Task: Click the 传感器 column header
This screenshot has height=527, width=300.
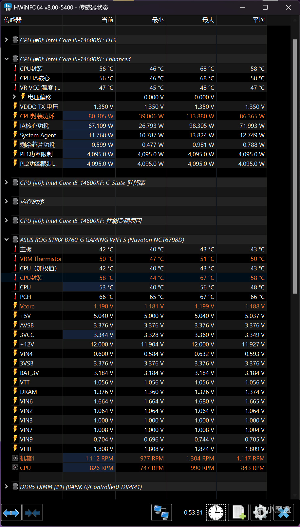Action: coord(32,20)
